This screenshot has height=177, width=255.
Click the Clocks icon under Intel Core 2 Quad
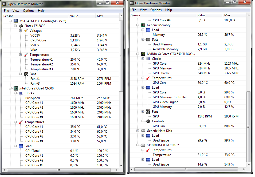21,93
